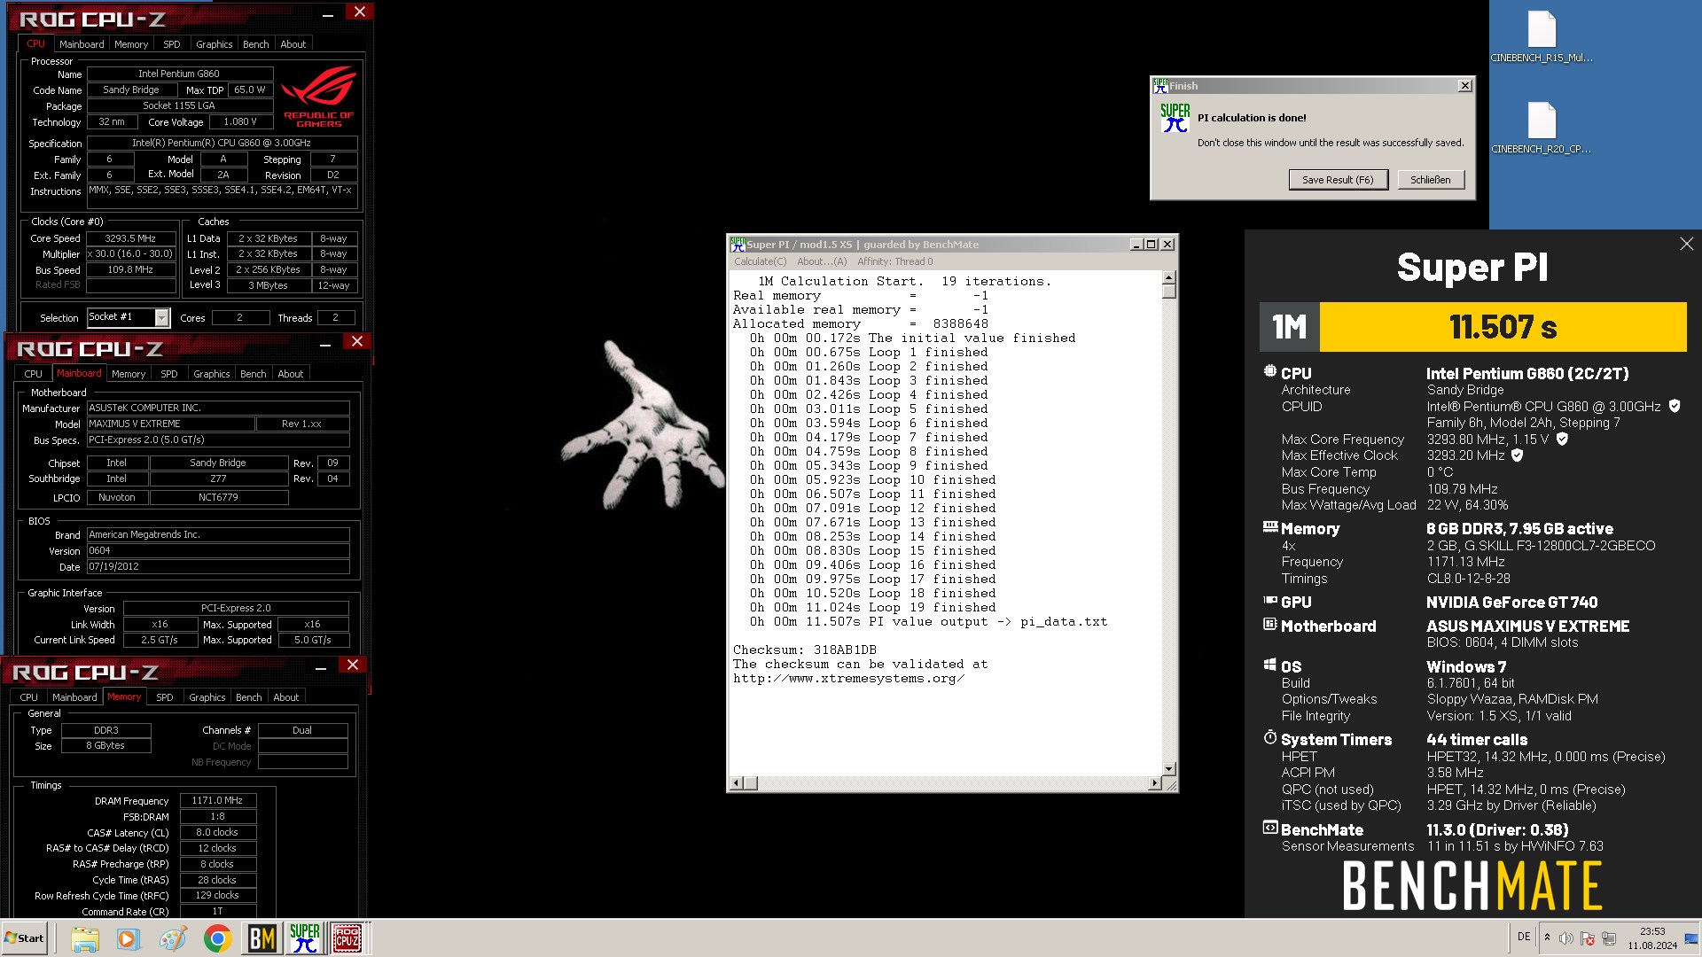Open Mainboard tab in Memory timings CPU-Z window

[x=74, y=697]
